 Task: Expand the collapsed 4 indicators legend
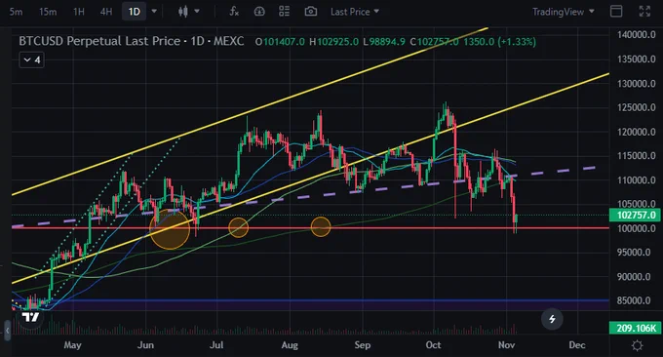pyautogui.click(x=32, y=60)
